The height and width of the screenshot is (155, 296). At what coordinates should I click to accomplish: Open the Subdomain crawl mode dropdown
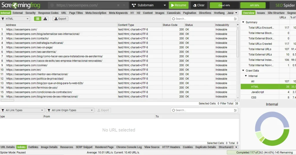tap(149, 5)
